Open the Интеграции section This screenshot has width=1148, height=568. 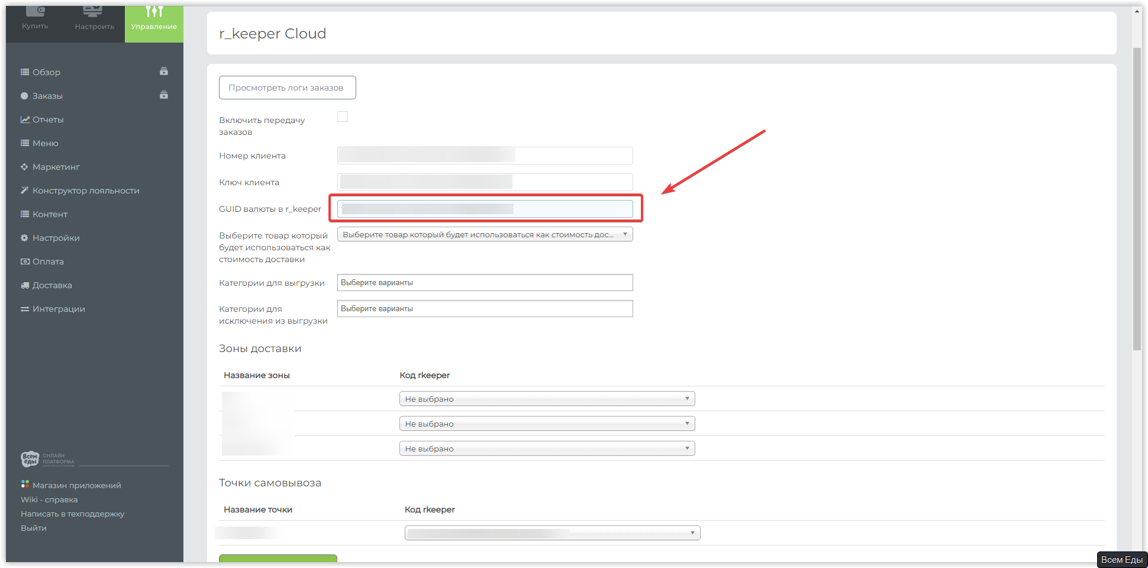pos(59,309)
